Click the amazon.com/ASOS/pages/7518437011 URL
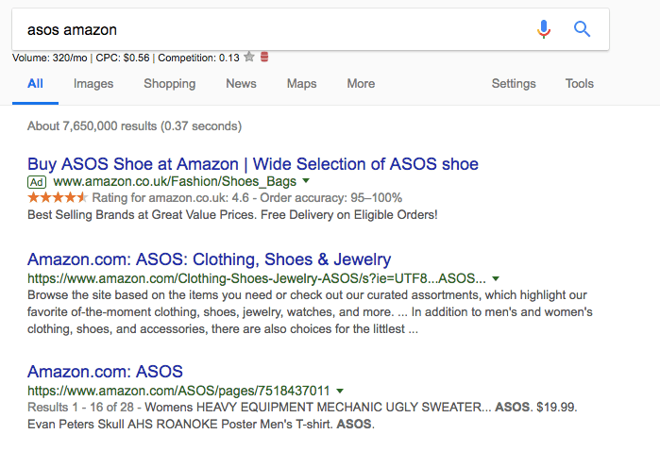The height and width of the screenshot is (451, 660). [178, 391]
